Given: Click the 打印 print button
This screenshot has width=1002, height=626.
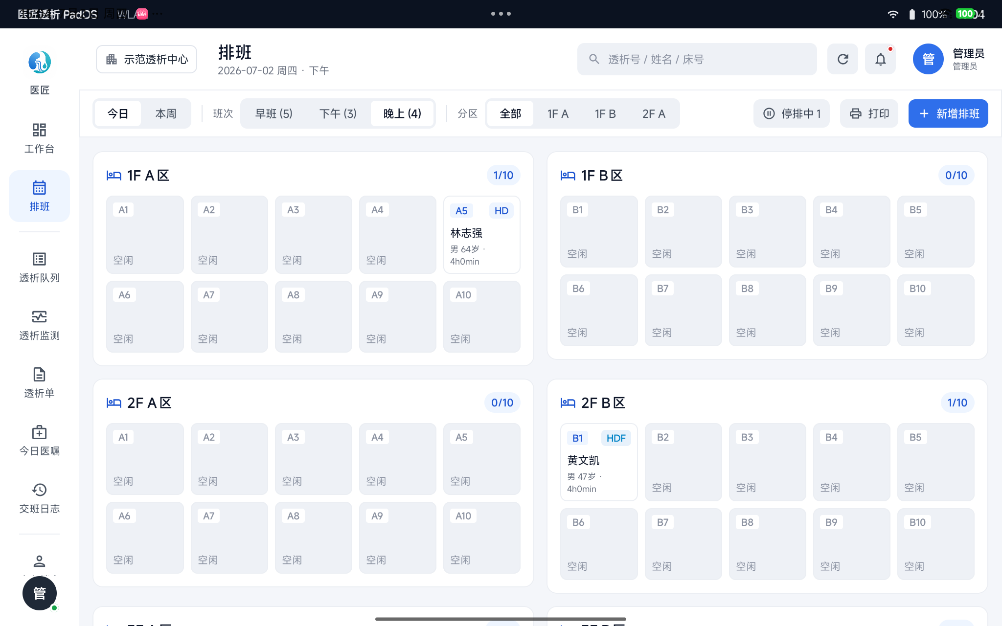Looking at the screenshot, I should click(869, 114).
